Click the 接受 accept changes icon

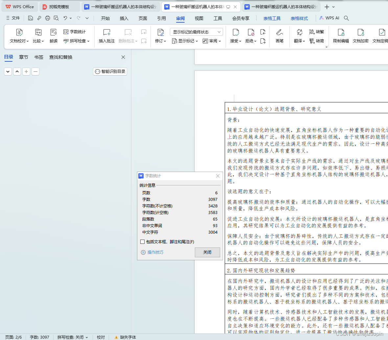[x=236, y=32]
